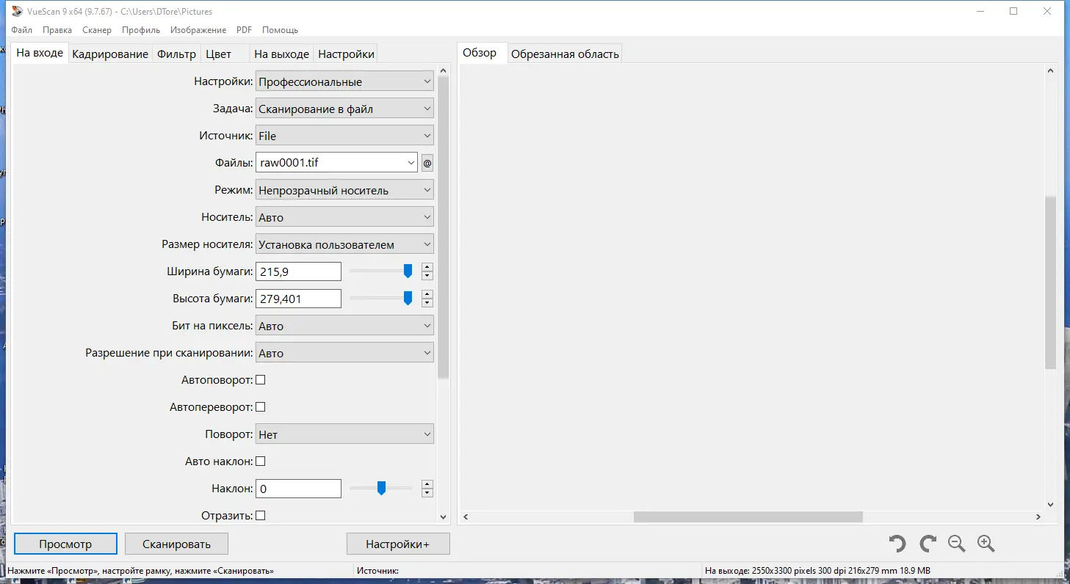
Task: Increase Высота бумаги with the up stepper
Action: click(427, 294)
